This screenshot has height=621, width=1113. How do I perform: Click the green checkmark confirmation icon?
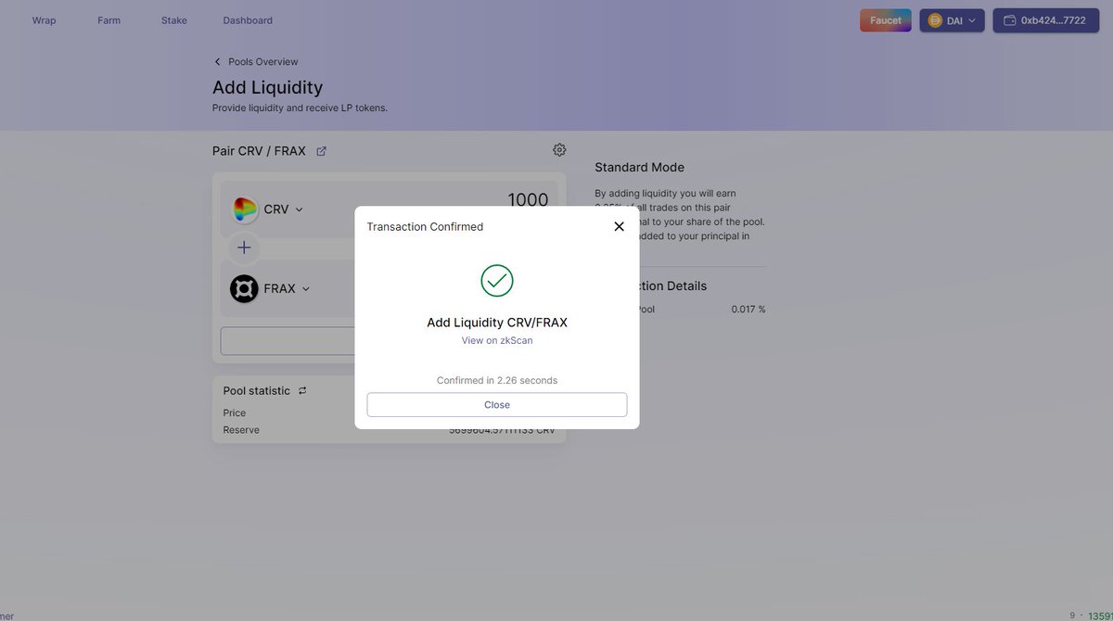pos(497,280)
